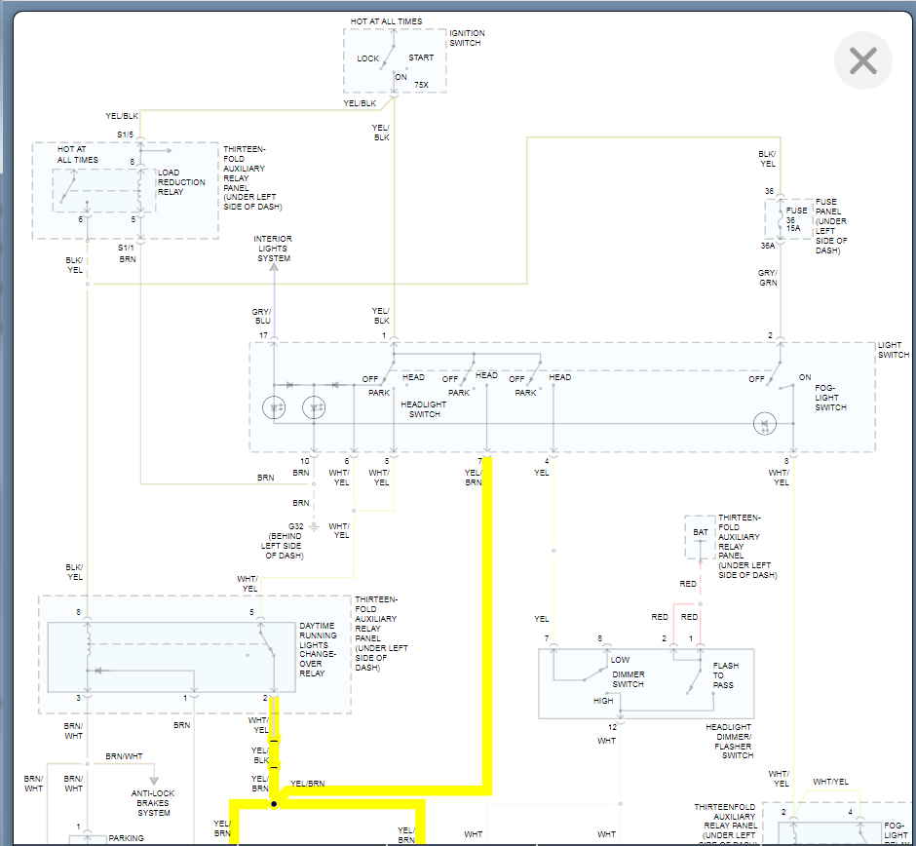Click the LOCK position label in ignition switch

[x=368, y=58]
